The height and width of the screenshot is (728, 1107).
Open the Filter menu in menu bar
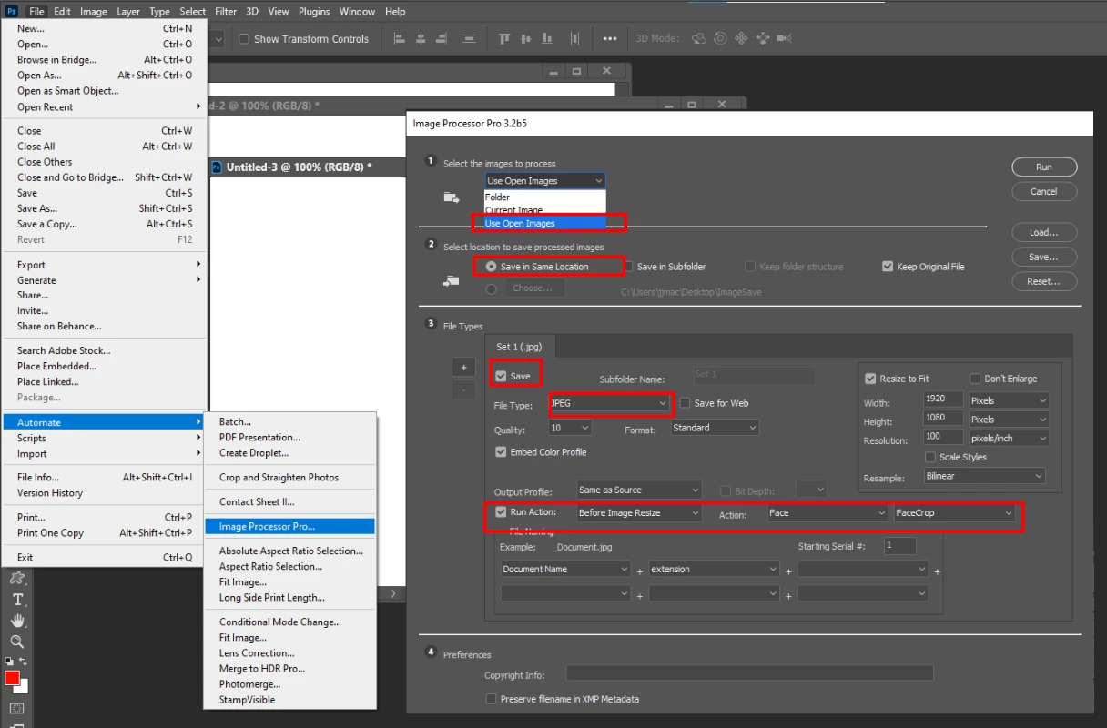[226, 11]
